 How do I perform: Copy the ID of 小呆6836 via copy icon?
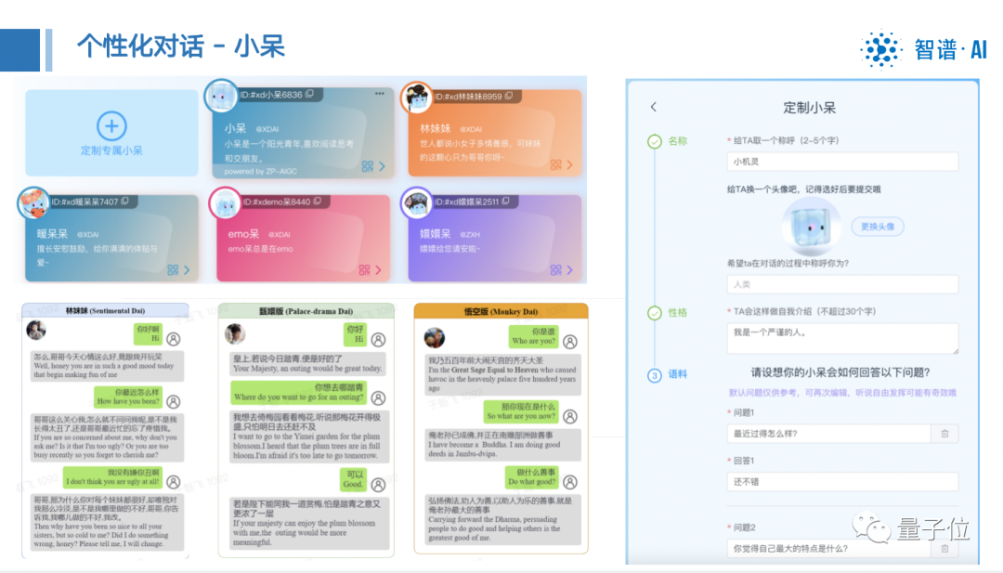click(310, 95)
